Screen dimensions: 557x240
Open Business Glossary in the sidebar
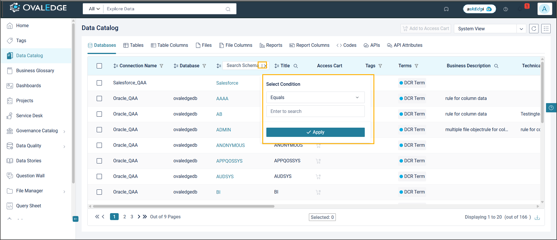click(x=35, y=71)
